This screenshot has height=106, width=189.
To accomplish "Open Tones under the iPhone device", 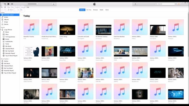I will [x=10, y=44].
